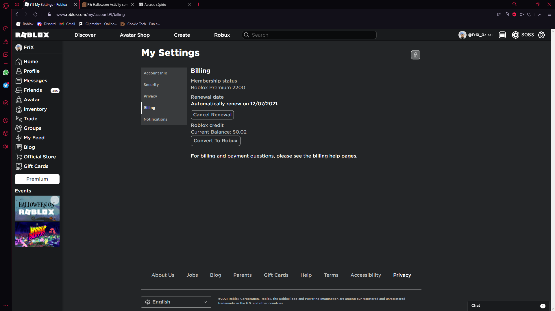
Task: Open notifications stream icon in header
Action: [x=502, y=35]
